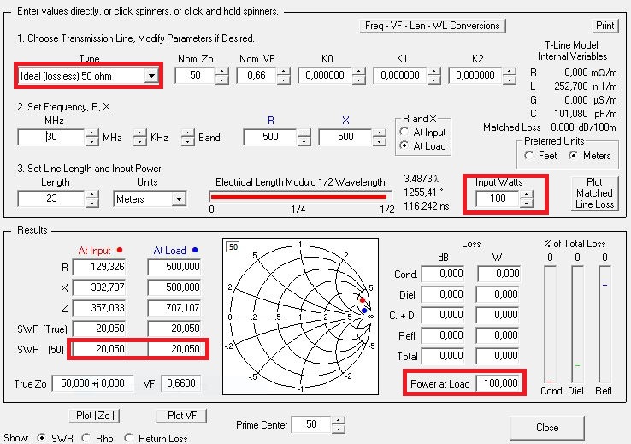Show Return Loss radio option

[128, 438]
